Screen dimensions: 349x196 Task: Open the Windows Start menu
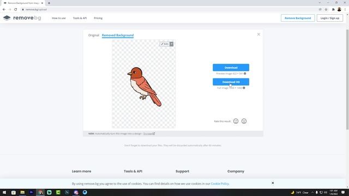(x=4, y=192)
